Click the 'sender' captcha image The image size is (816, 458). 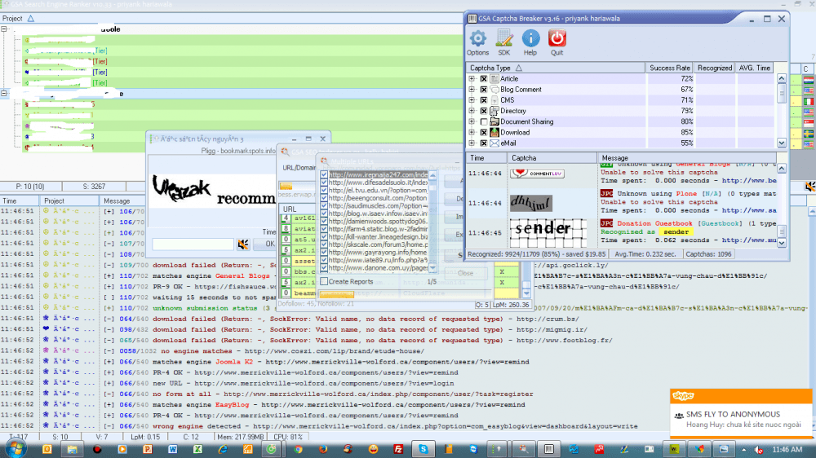pos(548,232)
